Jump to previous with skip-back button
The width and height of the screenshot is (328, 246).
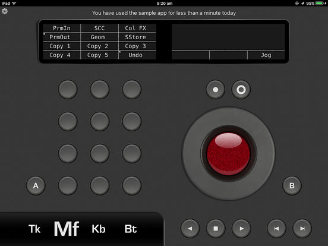pos(276,228)
